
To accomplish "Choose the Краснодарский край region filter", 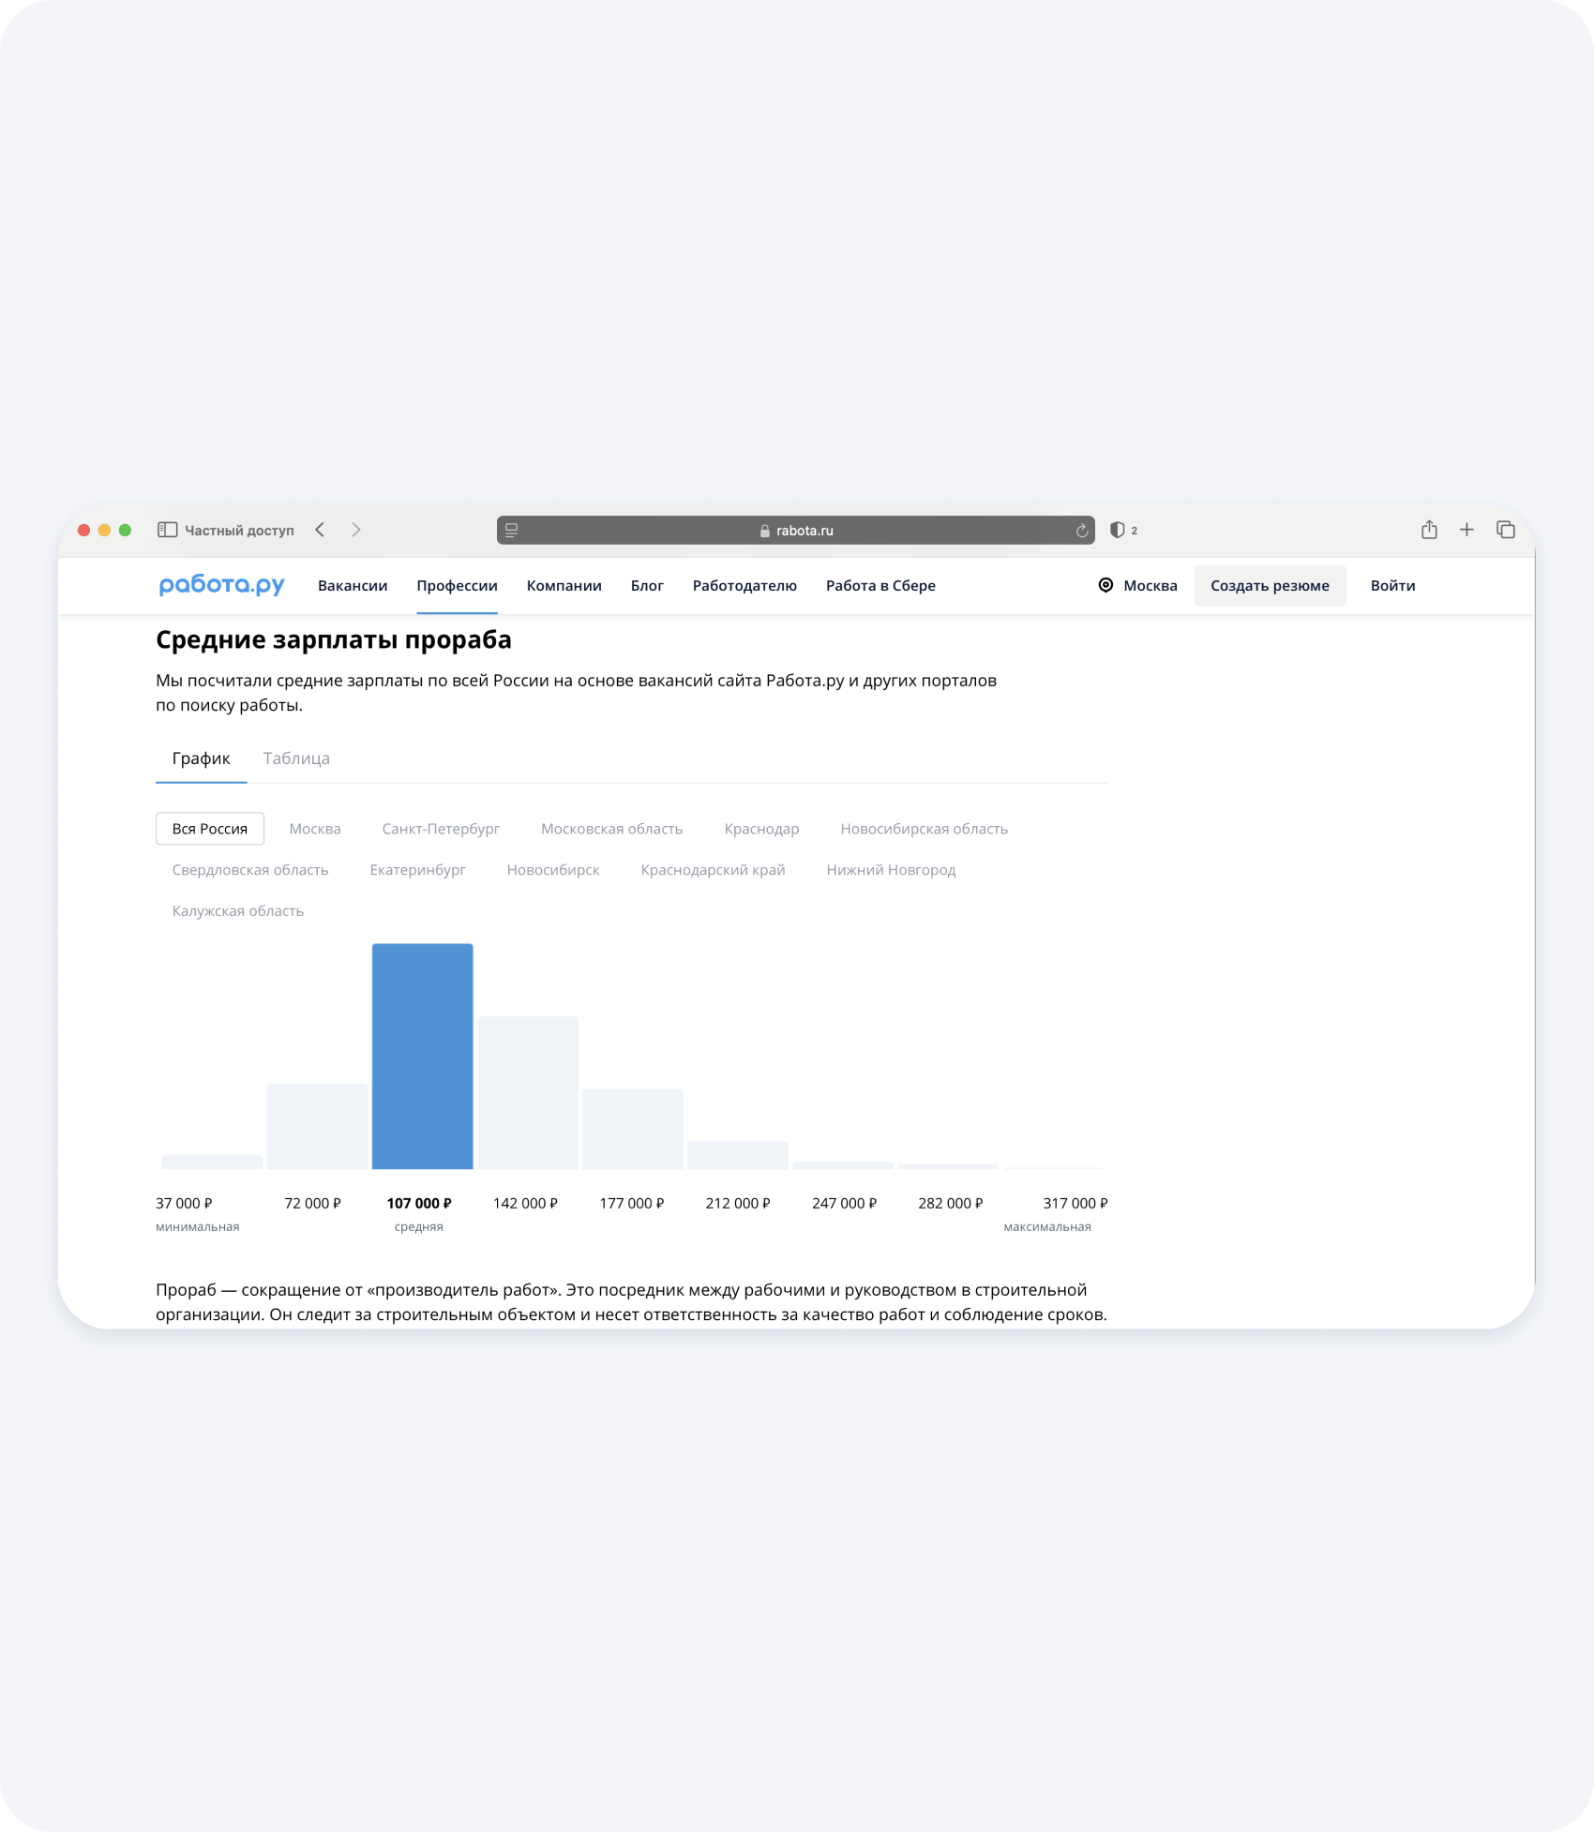I will coord(713,870).
